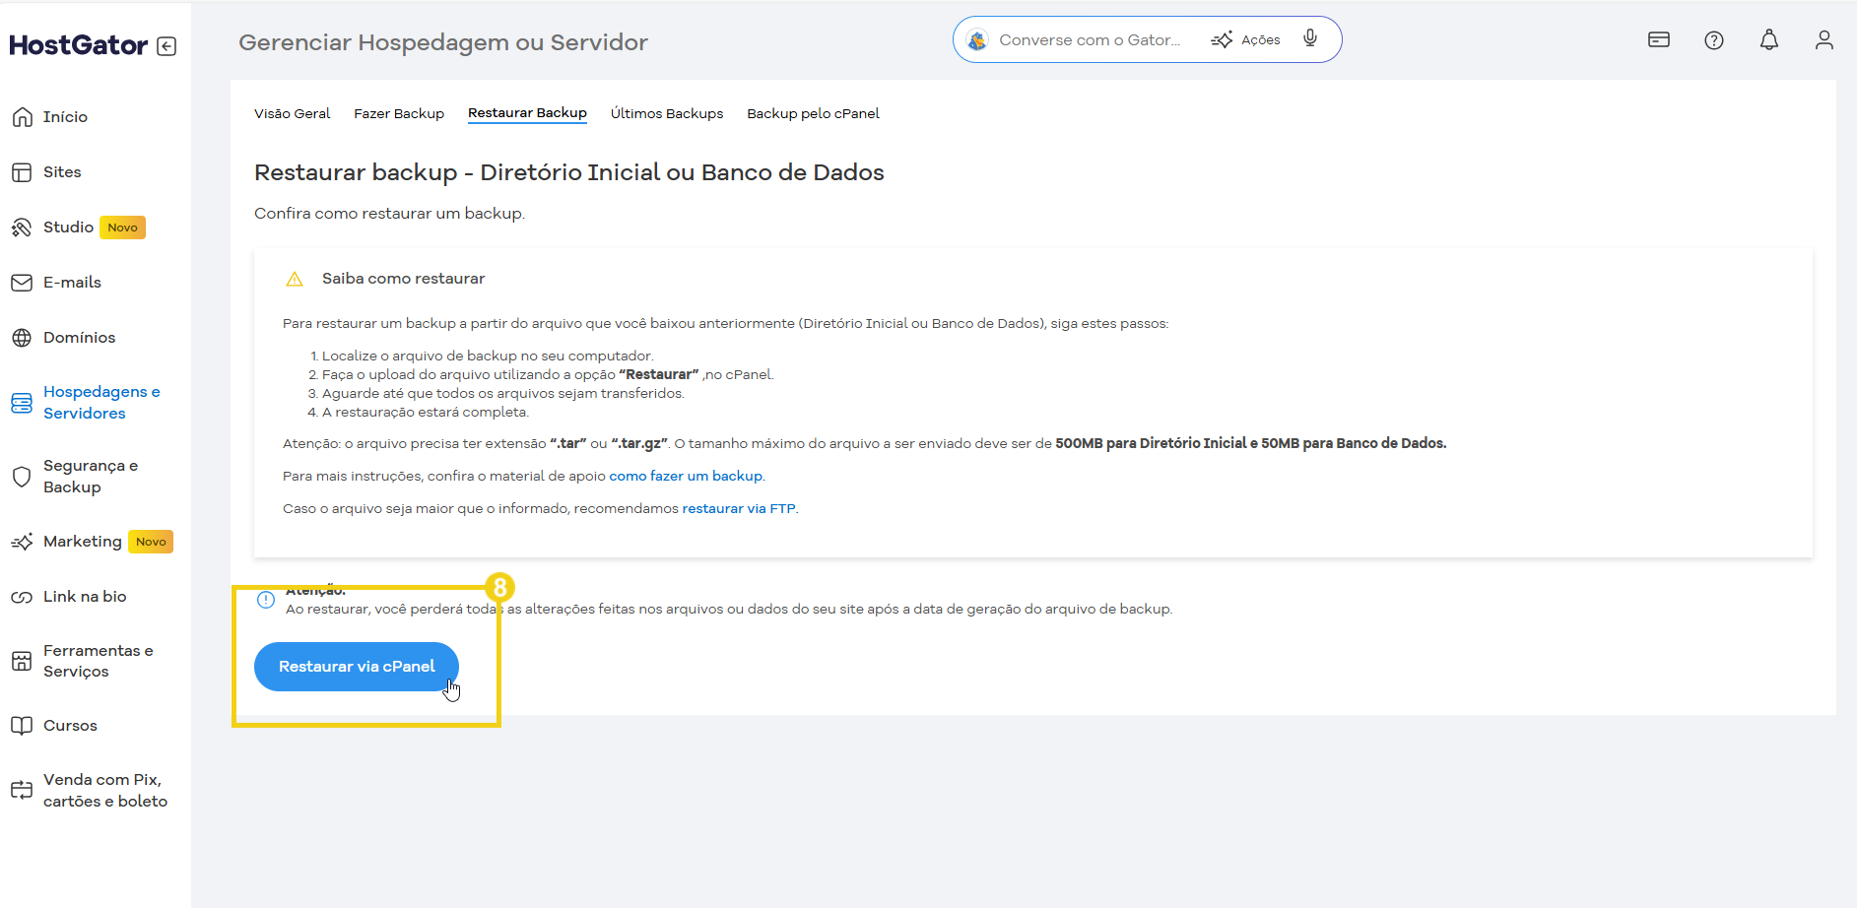Open the Ações sparkle button
1857x908 pixels.
pos(1246,40)
